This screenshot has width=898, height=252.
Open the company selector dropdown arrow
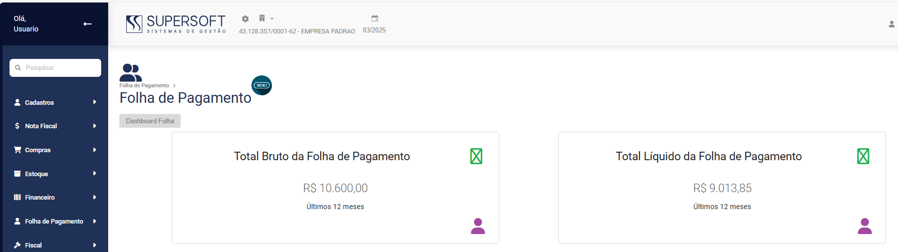click(x=272, y=19)
